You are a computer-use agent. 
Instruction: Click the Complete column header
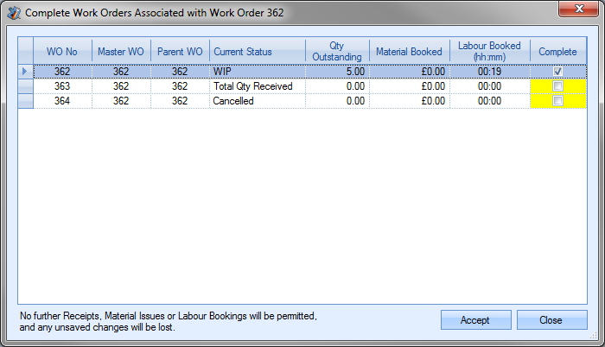click(x=558, y=51)
